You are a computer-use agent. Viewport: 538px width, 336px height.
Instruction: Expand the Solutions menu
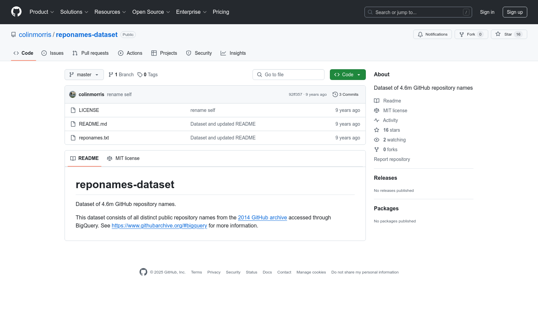point(74,12)
